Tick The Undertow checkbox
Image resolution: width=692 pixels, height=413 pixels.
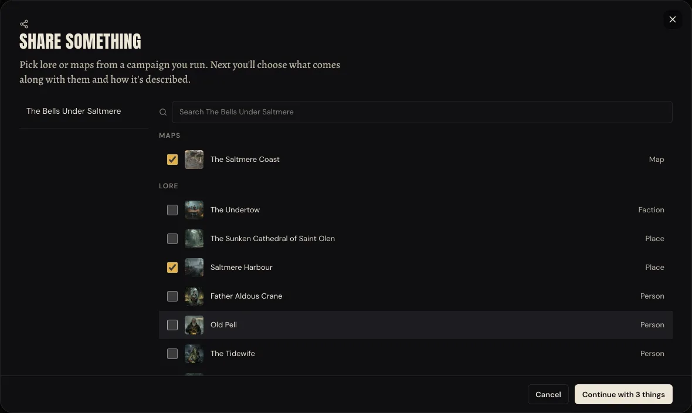pyautogui.click(x=172, y=210)
